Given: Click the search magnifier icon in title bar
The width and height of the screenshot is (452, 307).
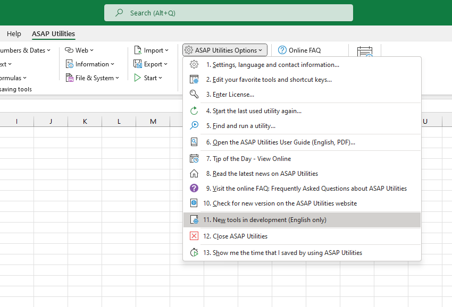Looking at the screenshot, I should point(119,13).
